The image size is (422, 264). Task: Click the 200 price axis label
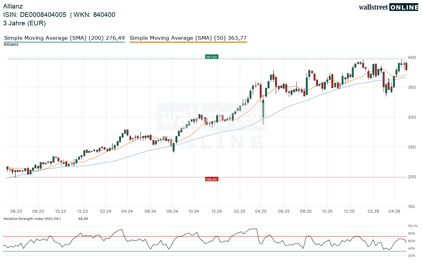(412, 177)
